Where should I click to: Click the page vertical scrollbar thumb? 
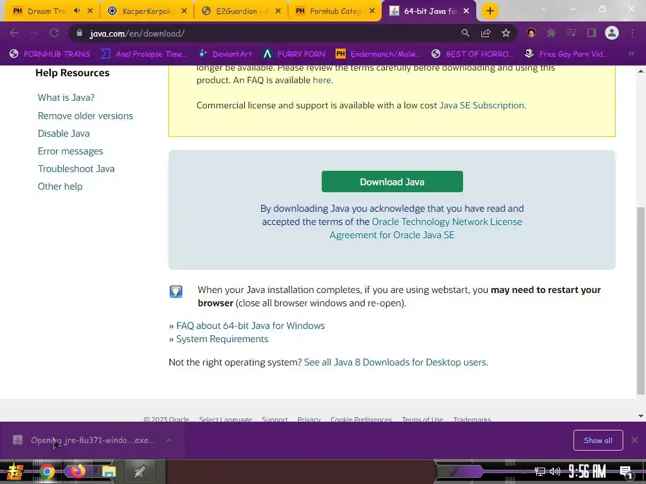point(641,301)
